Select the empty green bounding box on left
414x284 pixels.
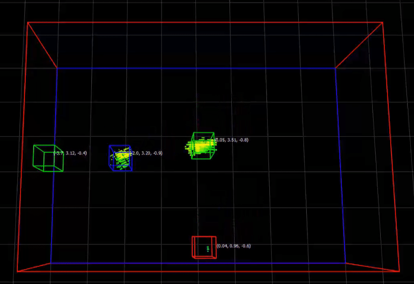coord(48,158)
